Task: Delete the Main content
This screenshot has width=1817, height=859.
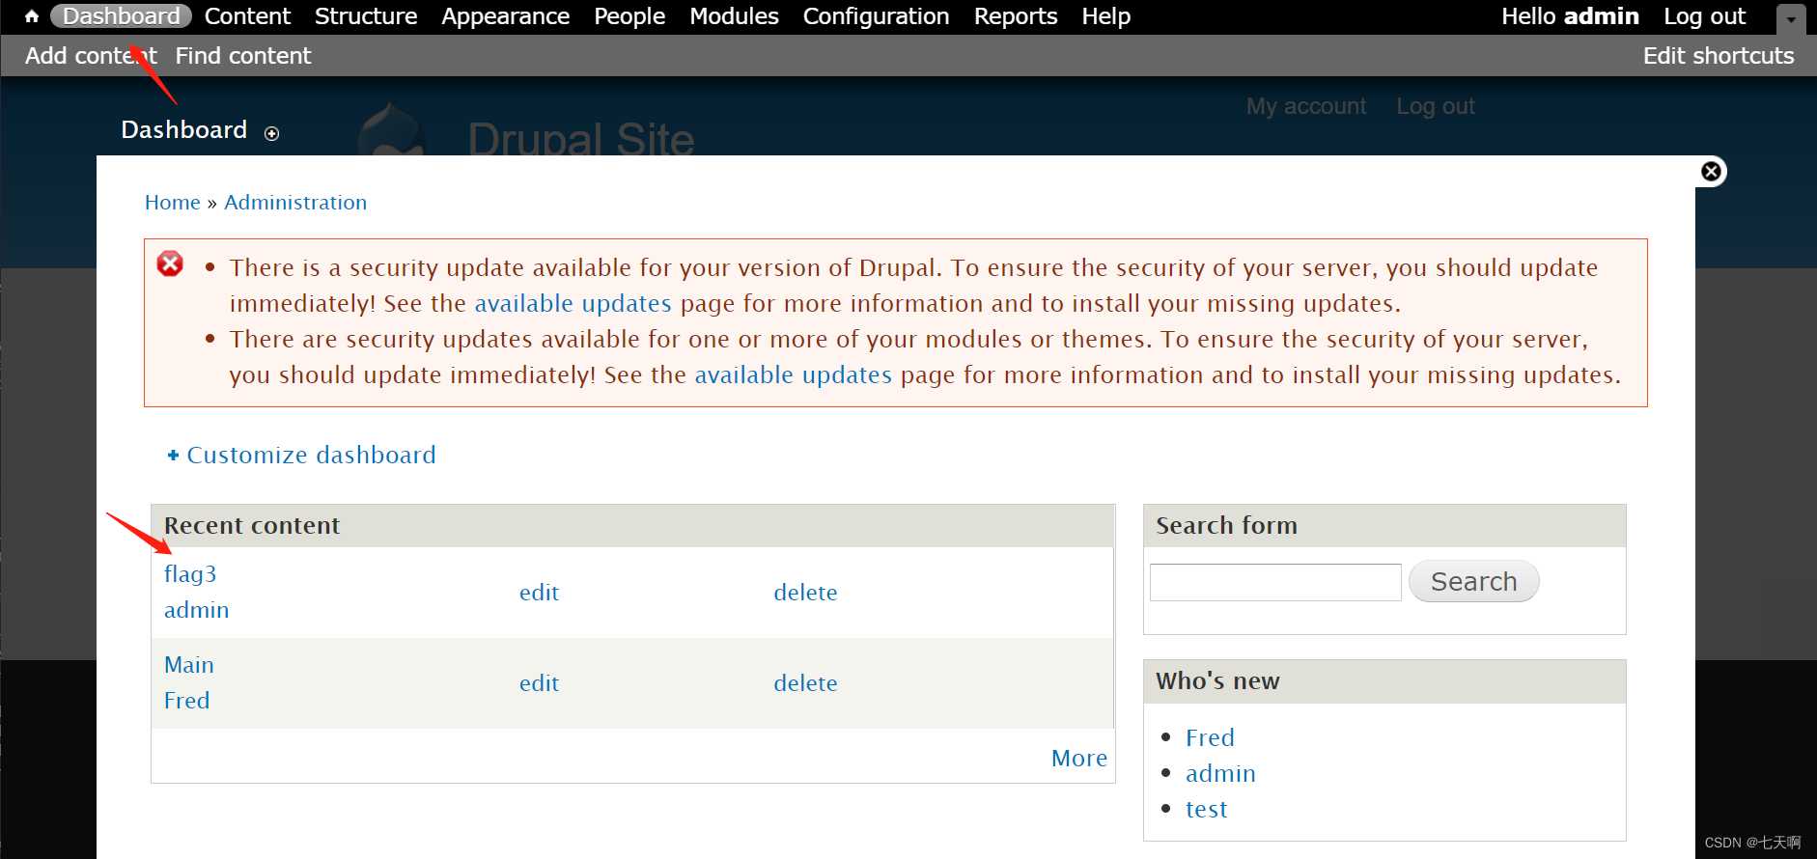Action: click(x=805, y=683)
